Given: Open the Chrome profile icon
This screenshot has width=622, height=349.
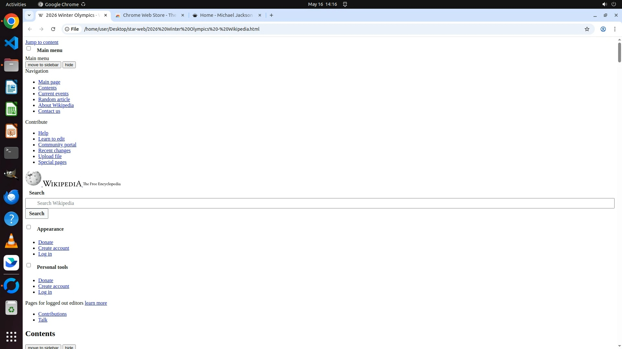Looking at the screenshot, I should click(x=603, y=29).
